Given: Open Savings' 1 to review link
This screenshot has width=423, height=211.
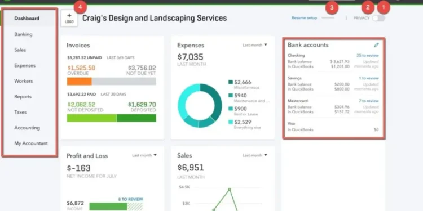Looking at the screenshot, I should pos(369,78).
